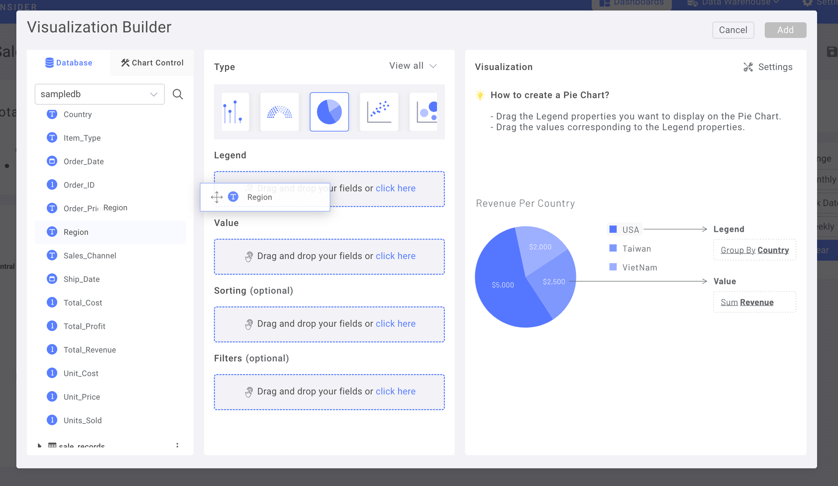Click 'click here' link in Filters box
Screen dimensions: 838x486
[x=395, y=391]
